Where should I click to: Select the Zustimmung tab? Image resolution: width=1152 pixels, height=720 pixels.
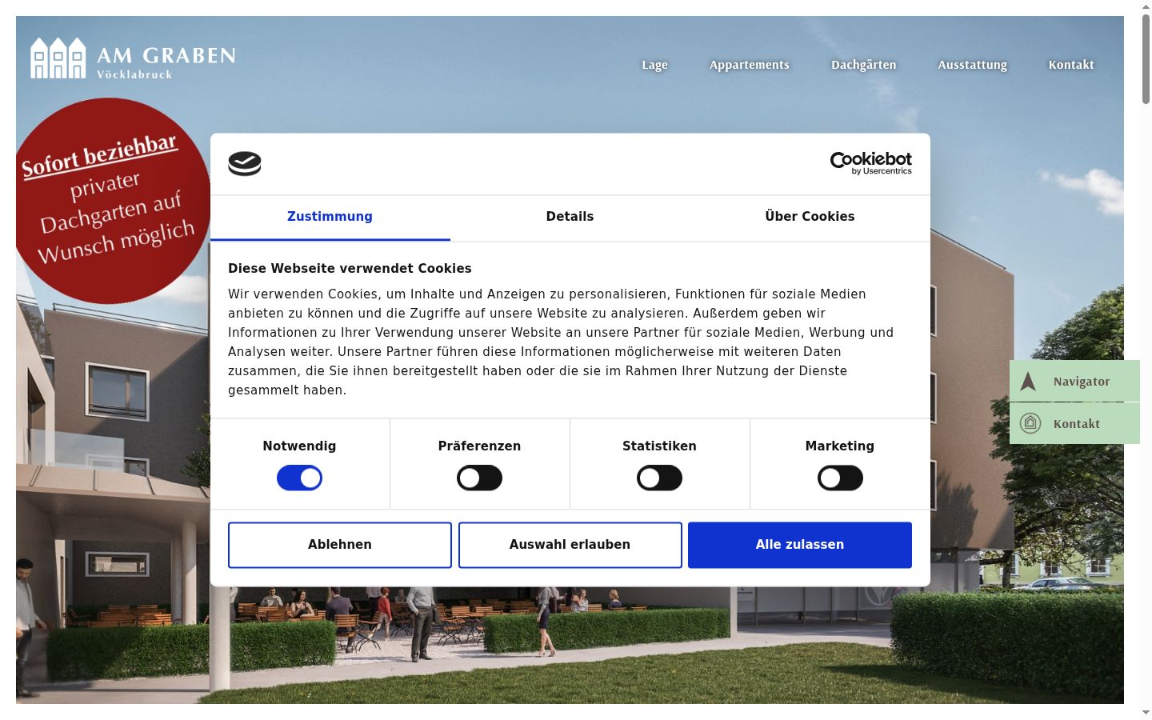[x=330, y=217]
